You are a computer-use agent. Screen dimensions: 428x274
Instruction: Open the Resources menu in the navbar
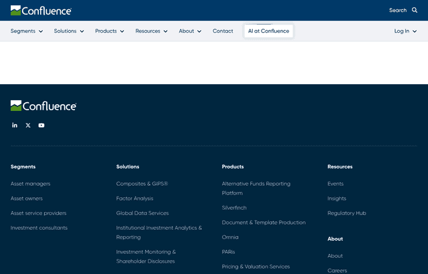pyautogui.click(x=148, y=31)
